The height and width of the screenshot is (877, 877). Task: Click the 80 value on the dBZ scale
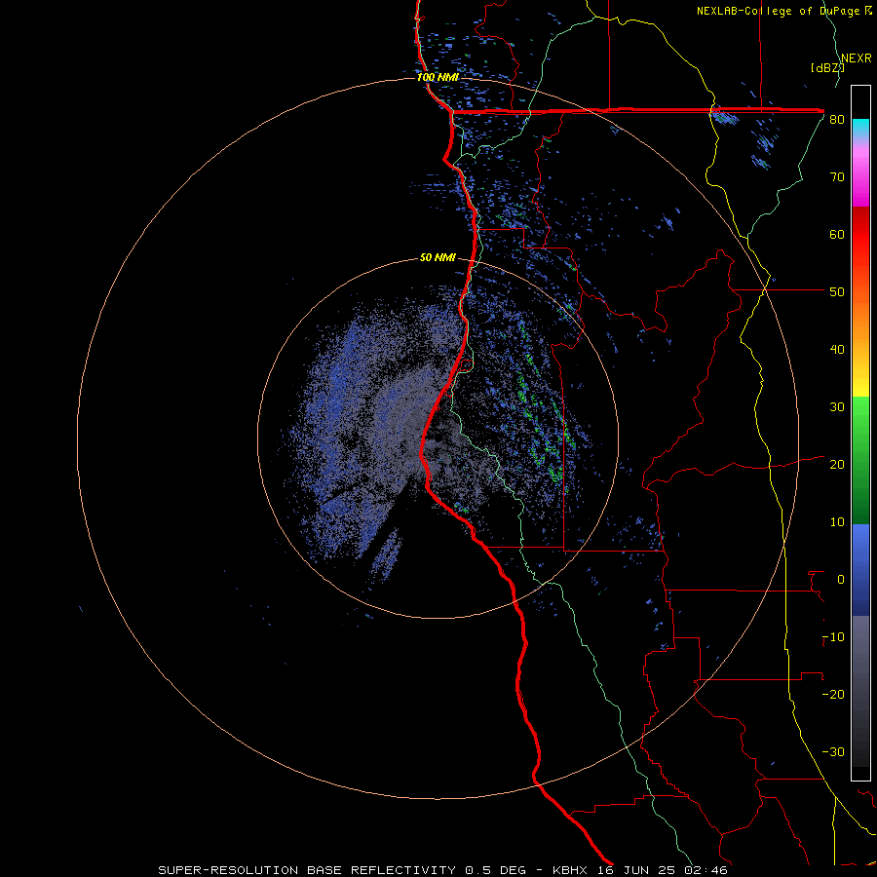pos(837,119)
